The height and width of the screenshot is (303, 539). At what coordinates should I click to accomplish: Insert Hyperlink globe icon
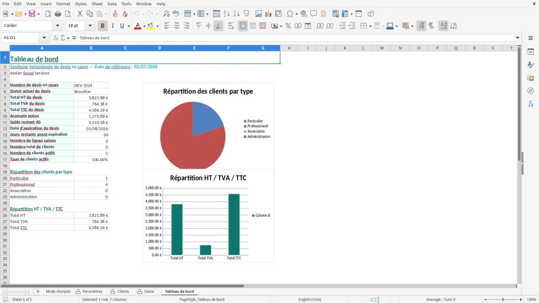(304, 14)
